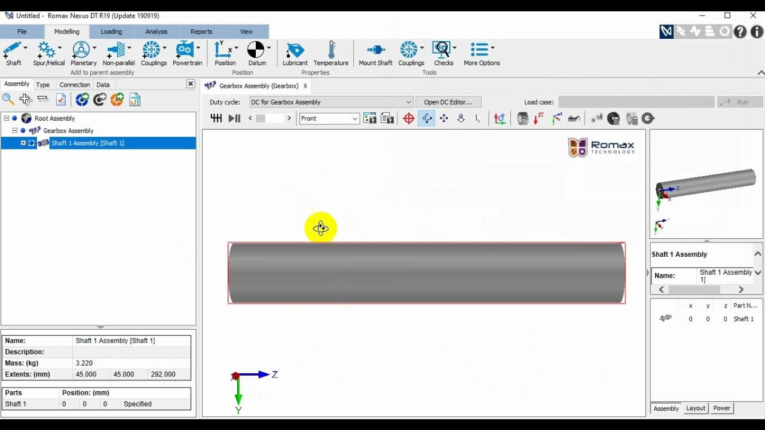This screenshot has width=765, height=430.
Task: Open the File menu tab
Action: (x=22, y=32)
